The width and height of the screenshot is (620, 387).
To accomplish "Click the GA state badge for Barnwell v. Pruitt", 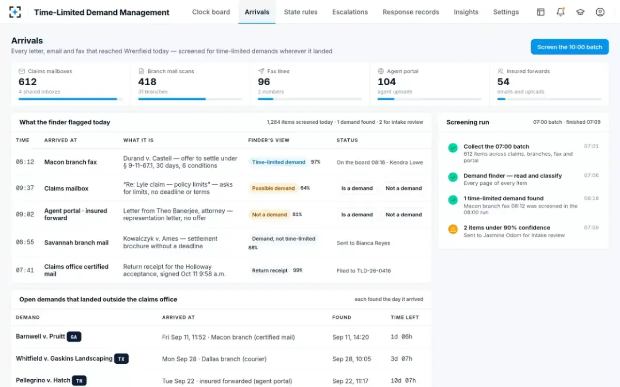I will [74, 336].
